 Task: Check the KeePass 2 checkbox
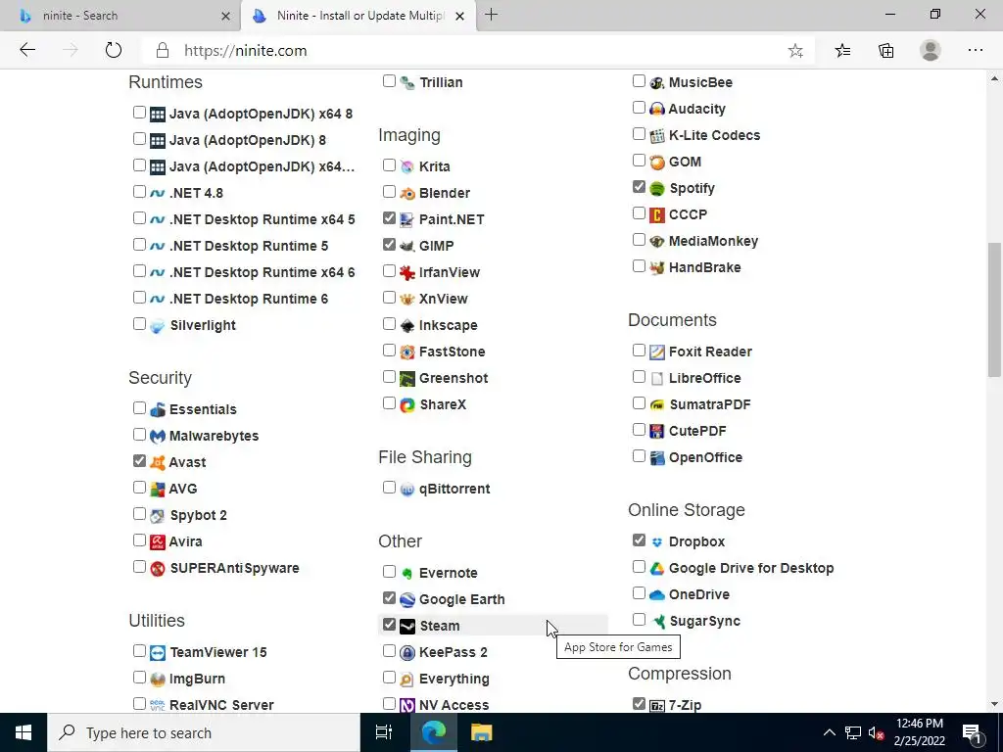click(389, 650)
